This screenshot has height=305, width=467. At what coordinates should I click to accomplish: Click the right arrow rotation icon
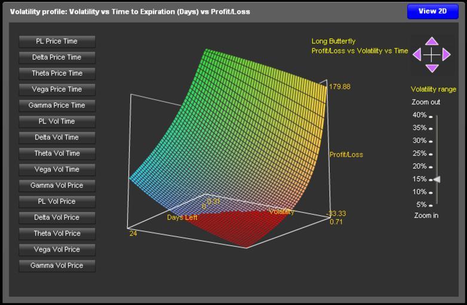(x=446, y=55)
